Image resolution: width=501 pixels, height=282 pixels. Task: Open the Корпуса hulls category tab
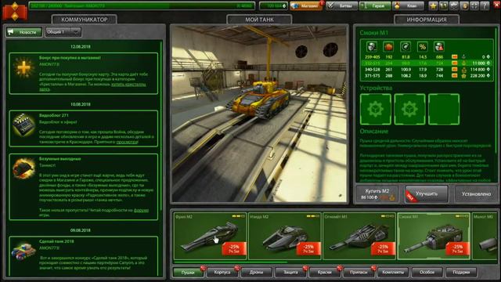click(x=222, y=272)
